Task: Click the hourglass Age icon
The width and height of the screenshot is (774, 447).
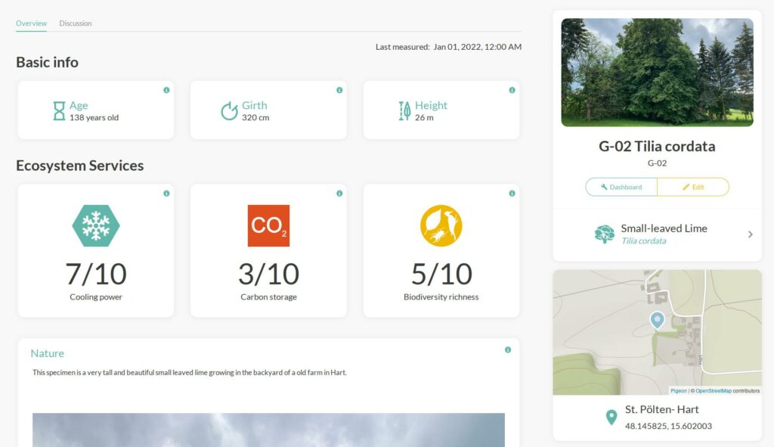Action: point(59,111)
